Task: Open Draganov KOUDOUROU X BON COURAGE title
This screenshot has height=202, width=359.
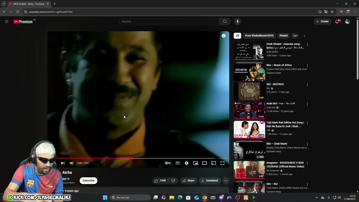Action: point(285,165)
